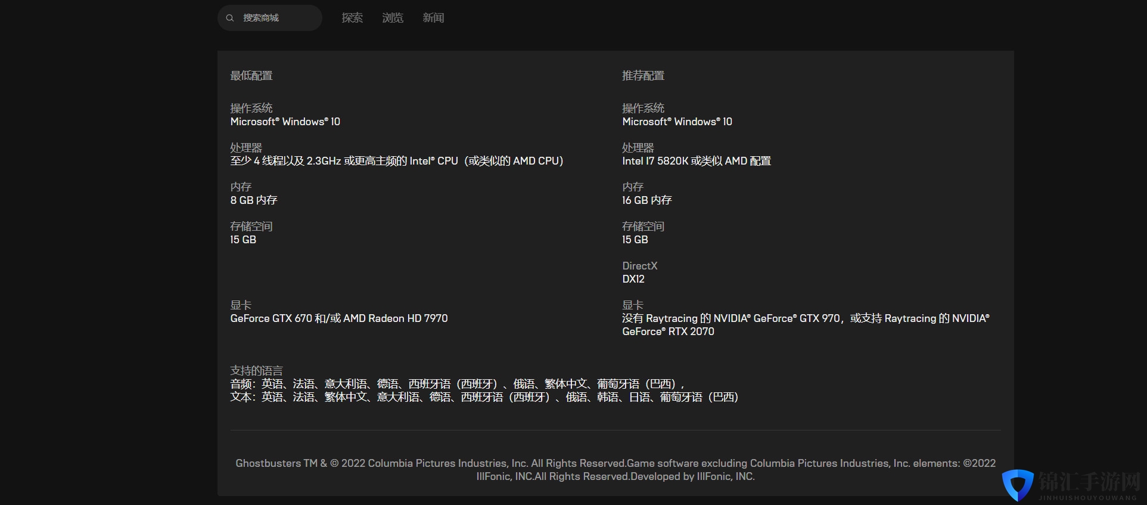The width and height of the screenshot is (1147, 505).
Task: Click minimum Microsoft Windows 10 text
Action: click(285, 122)
